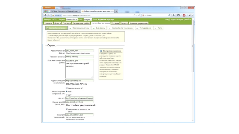The height and width of the screenshot is (134, 239).
Task: Click the bookmark star dropdown arrow
Action: 137,15
